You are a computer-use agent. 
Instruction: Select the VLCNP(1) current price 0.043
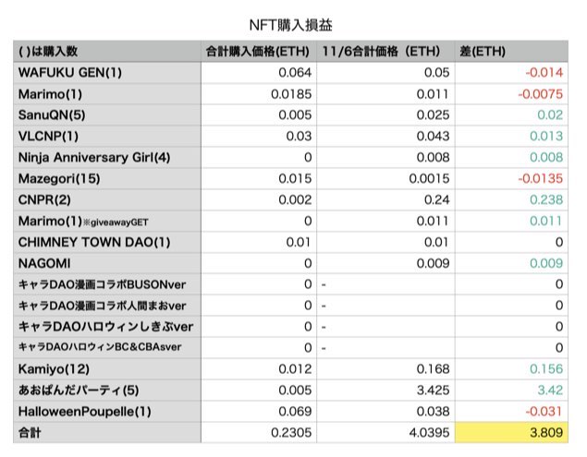click(x=433, y=136)
